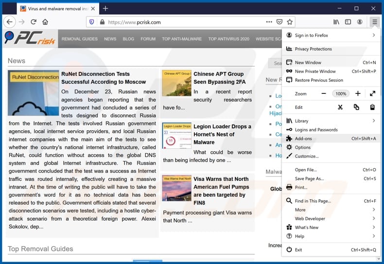Open TOP ANTIVIRUS 2020 navigation link
The width and height of the screenshot is (384, 264).
(x=229, y=39)
